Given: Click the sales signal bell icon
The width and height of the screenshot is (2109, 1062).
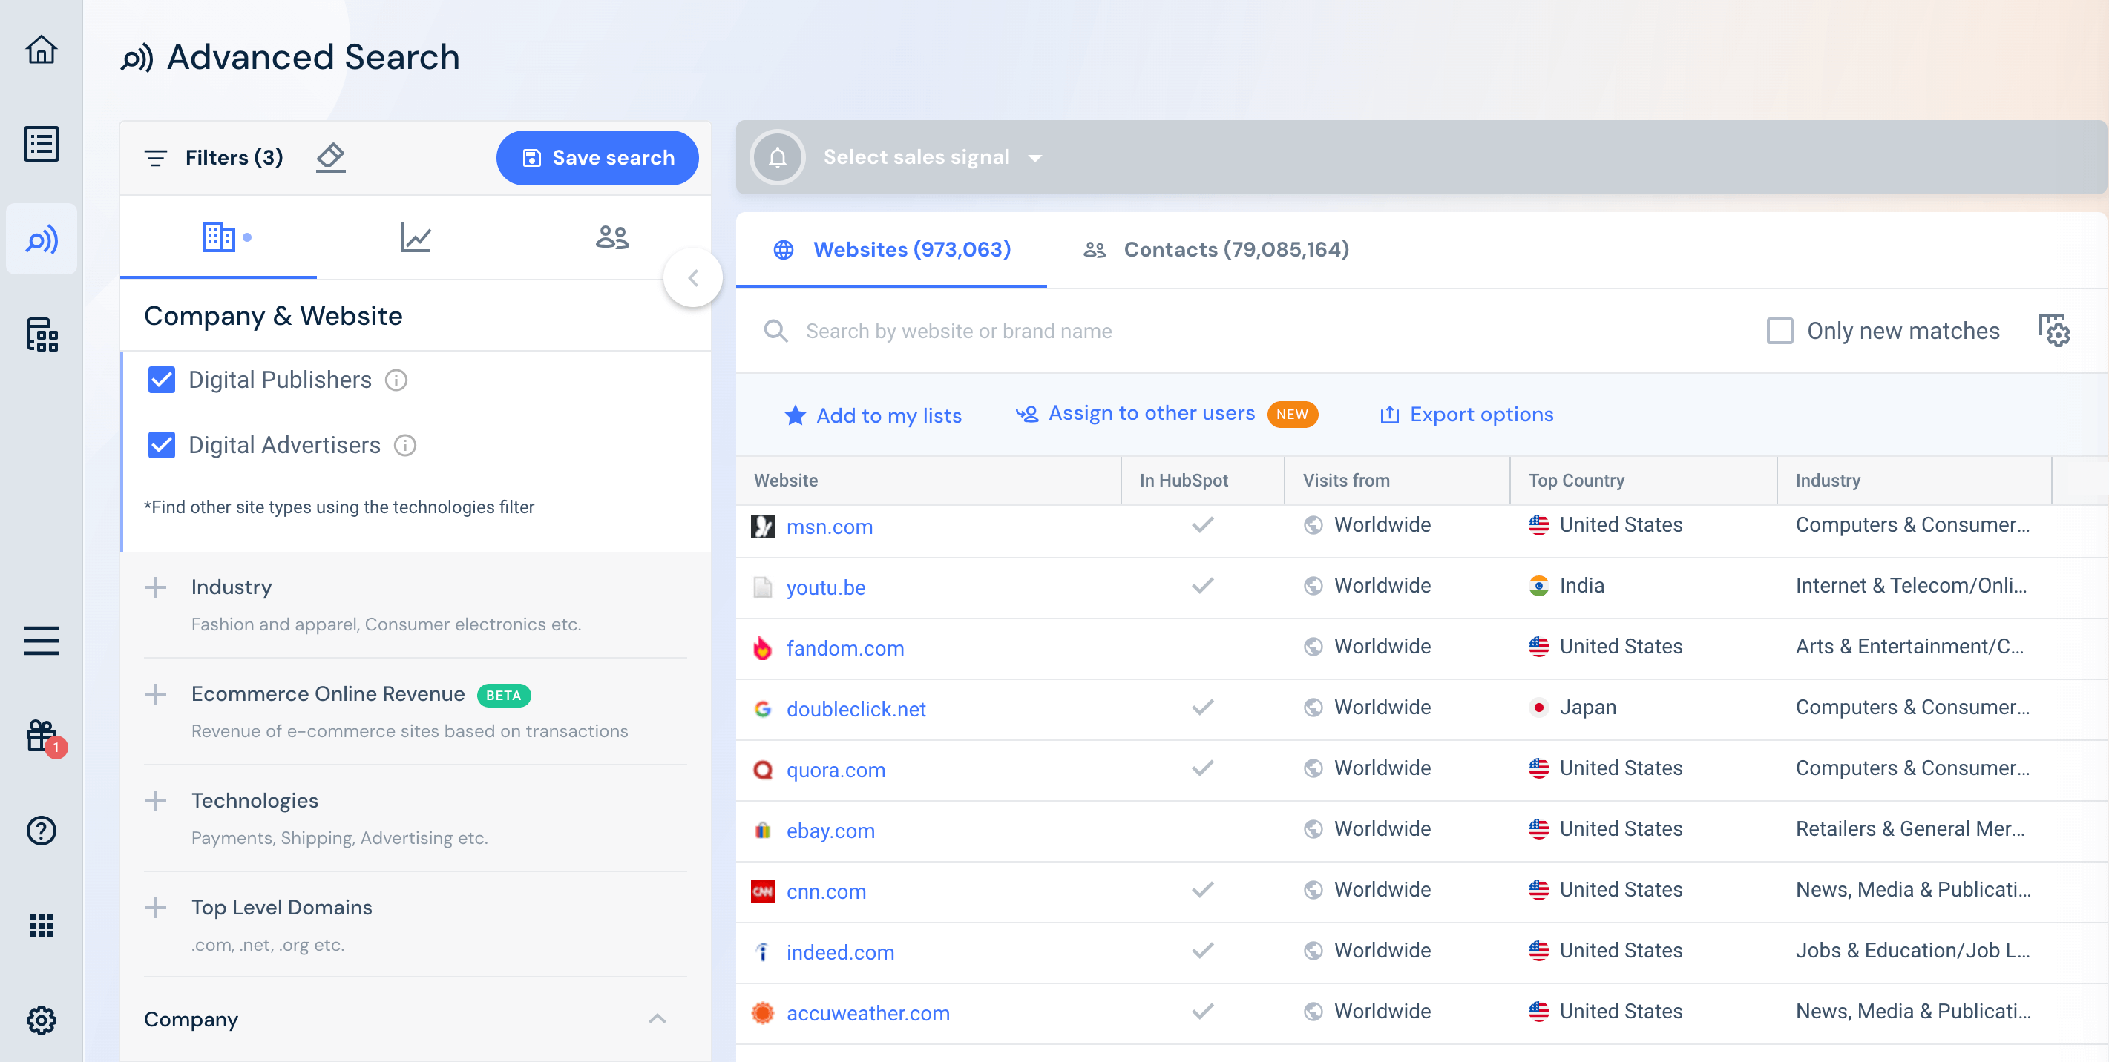Looking at the screenshot, I should point(777,157).
